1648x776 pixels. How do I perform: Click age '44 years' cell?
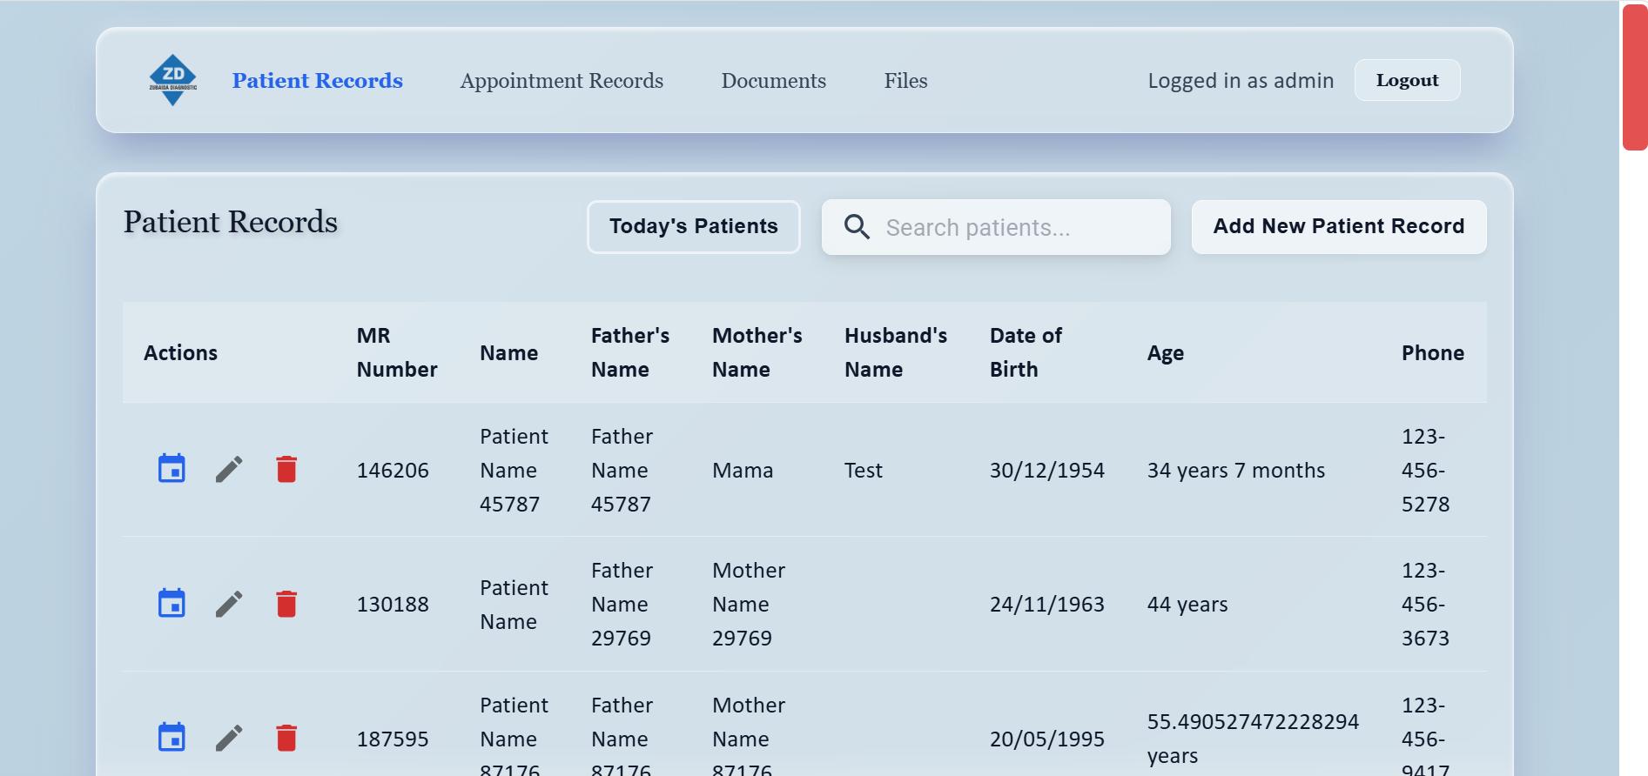1187,604
